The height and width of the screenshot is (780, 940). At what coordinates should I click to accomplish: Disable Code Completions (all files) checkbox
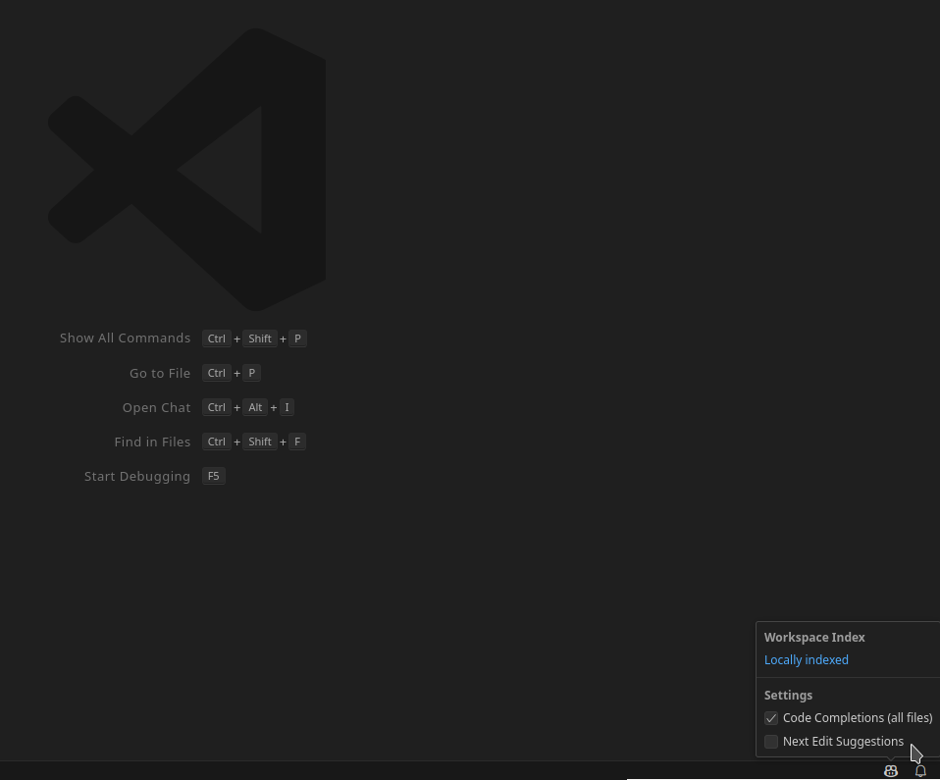click(x=771, y=718)
